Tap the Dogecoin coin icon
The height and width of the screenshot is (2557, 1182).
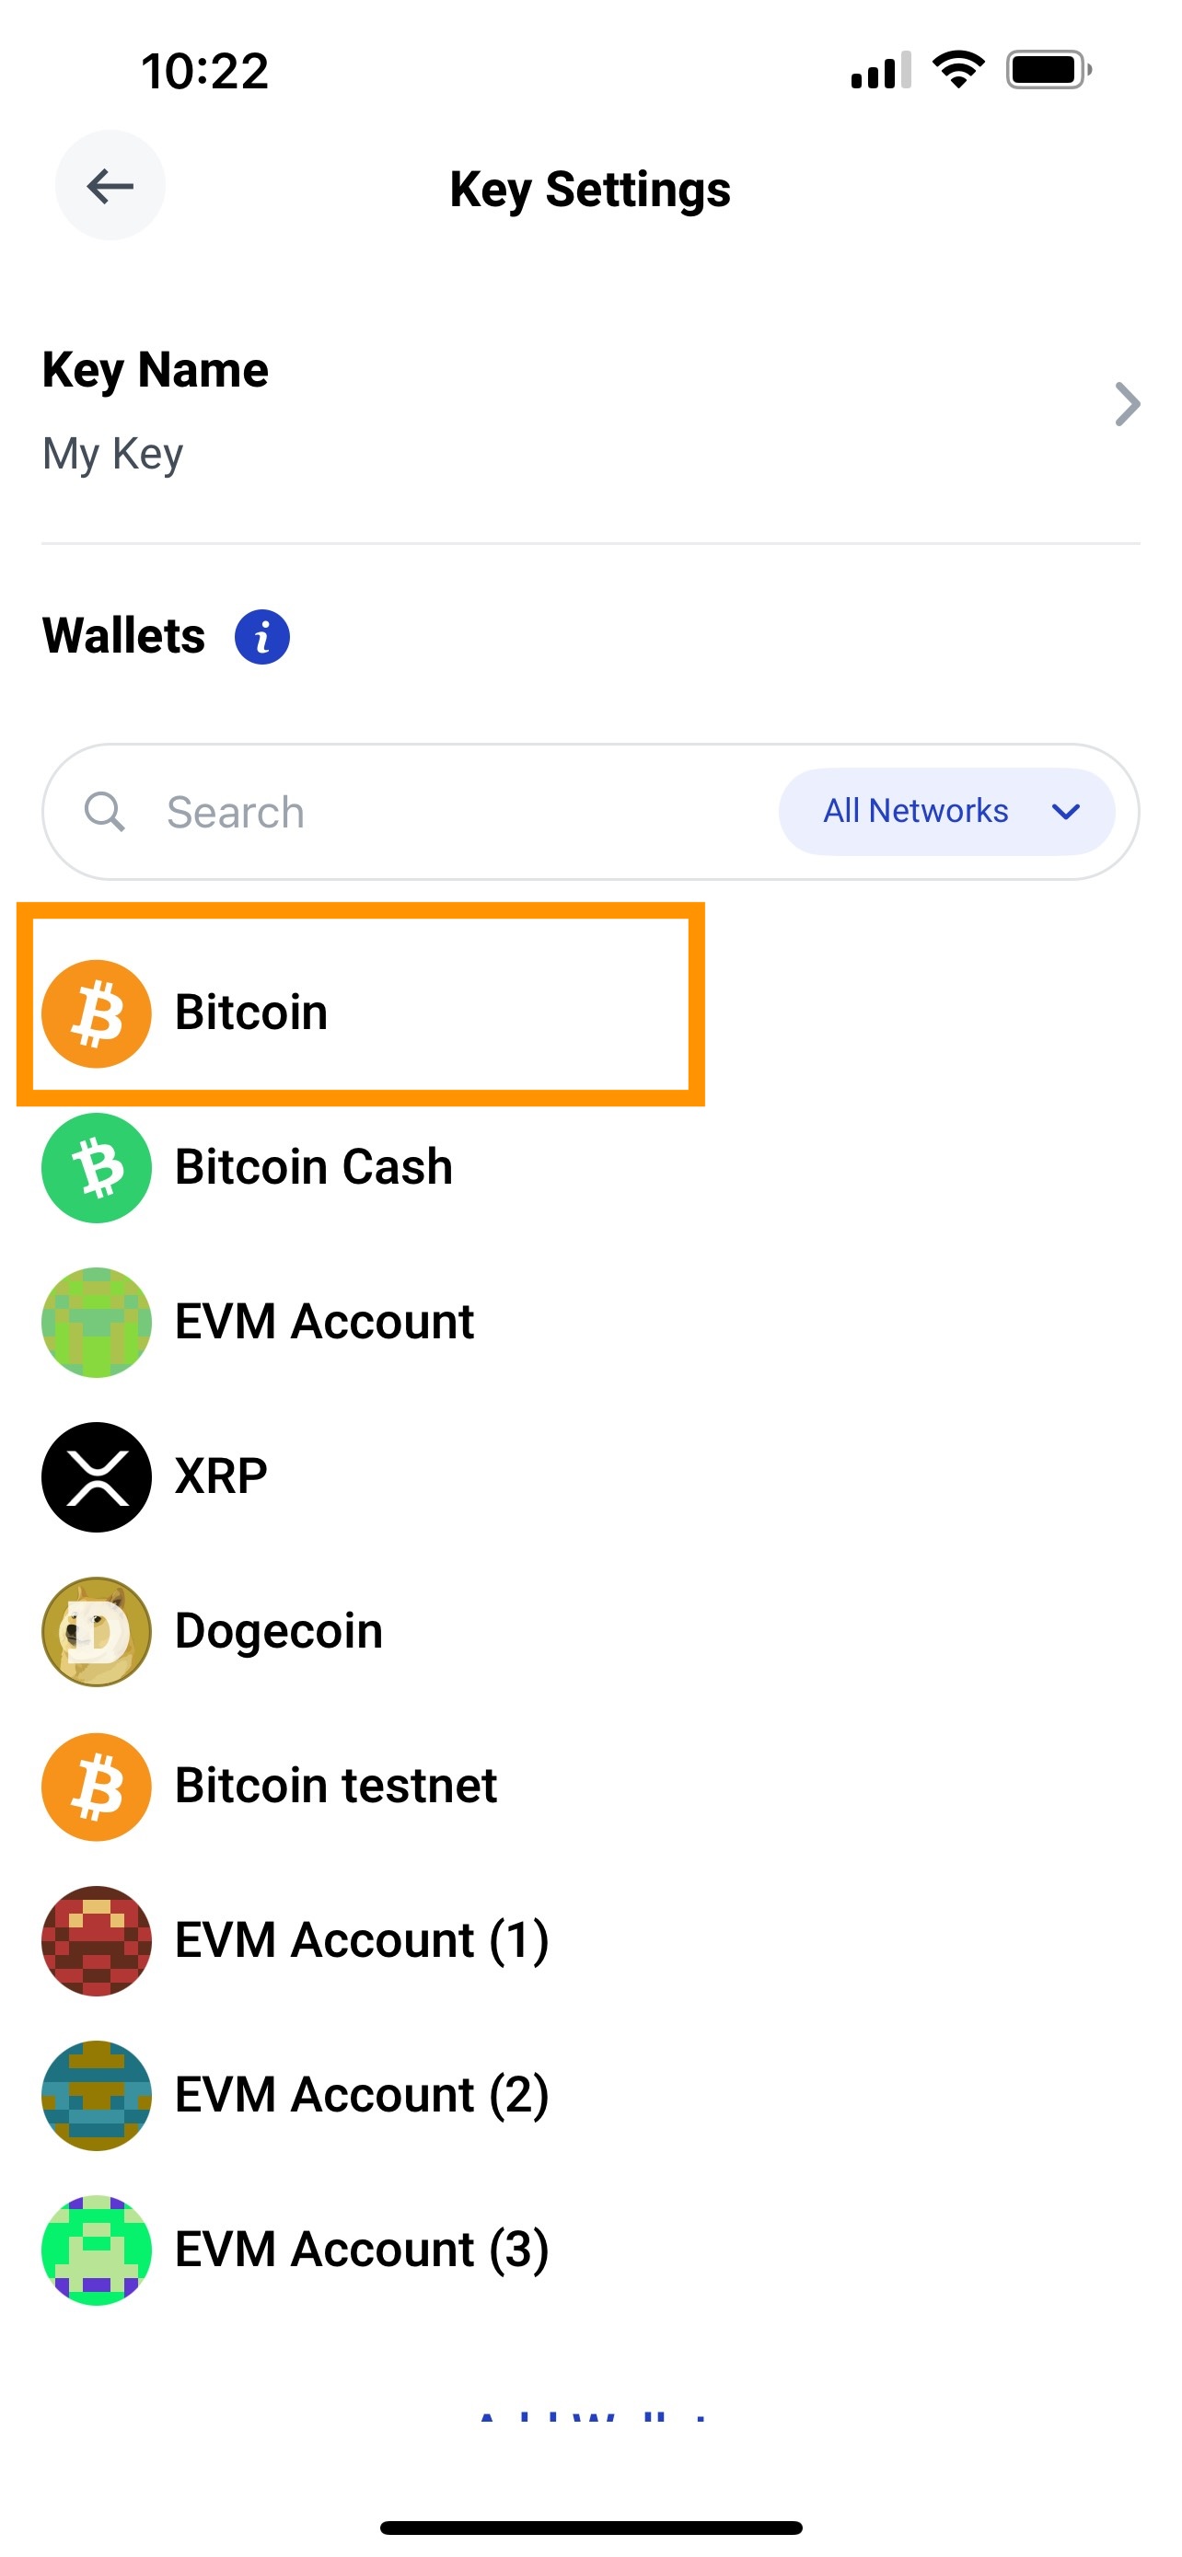coord(97,1631)
